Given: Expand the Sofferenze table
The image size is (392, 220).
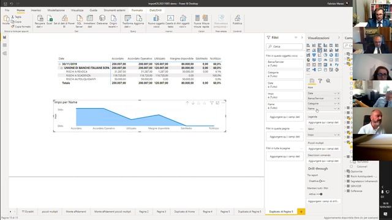Looking at the screenshot, I should click(x=345, y=191).
